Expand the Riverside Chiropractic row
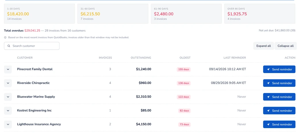 [8, 83]
